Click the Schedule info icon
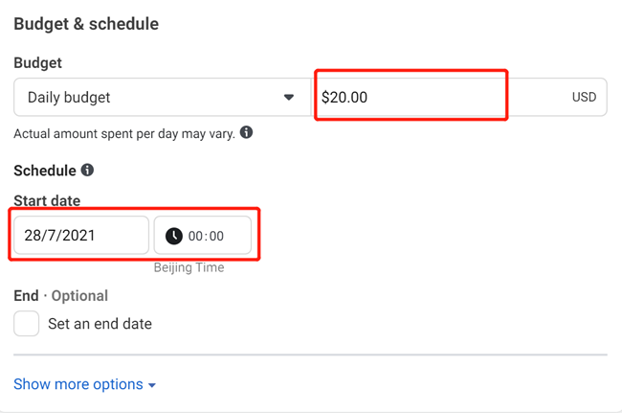 click(x=87, y=170)
